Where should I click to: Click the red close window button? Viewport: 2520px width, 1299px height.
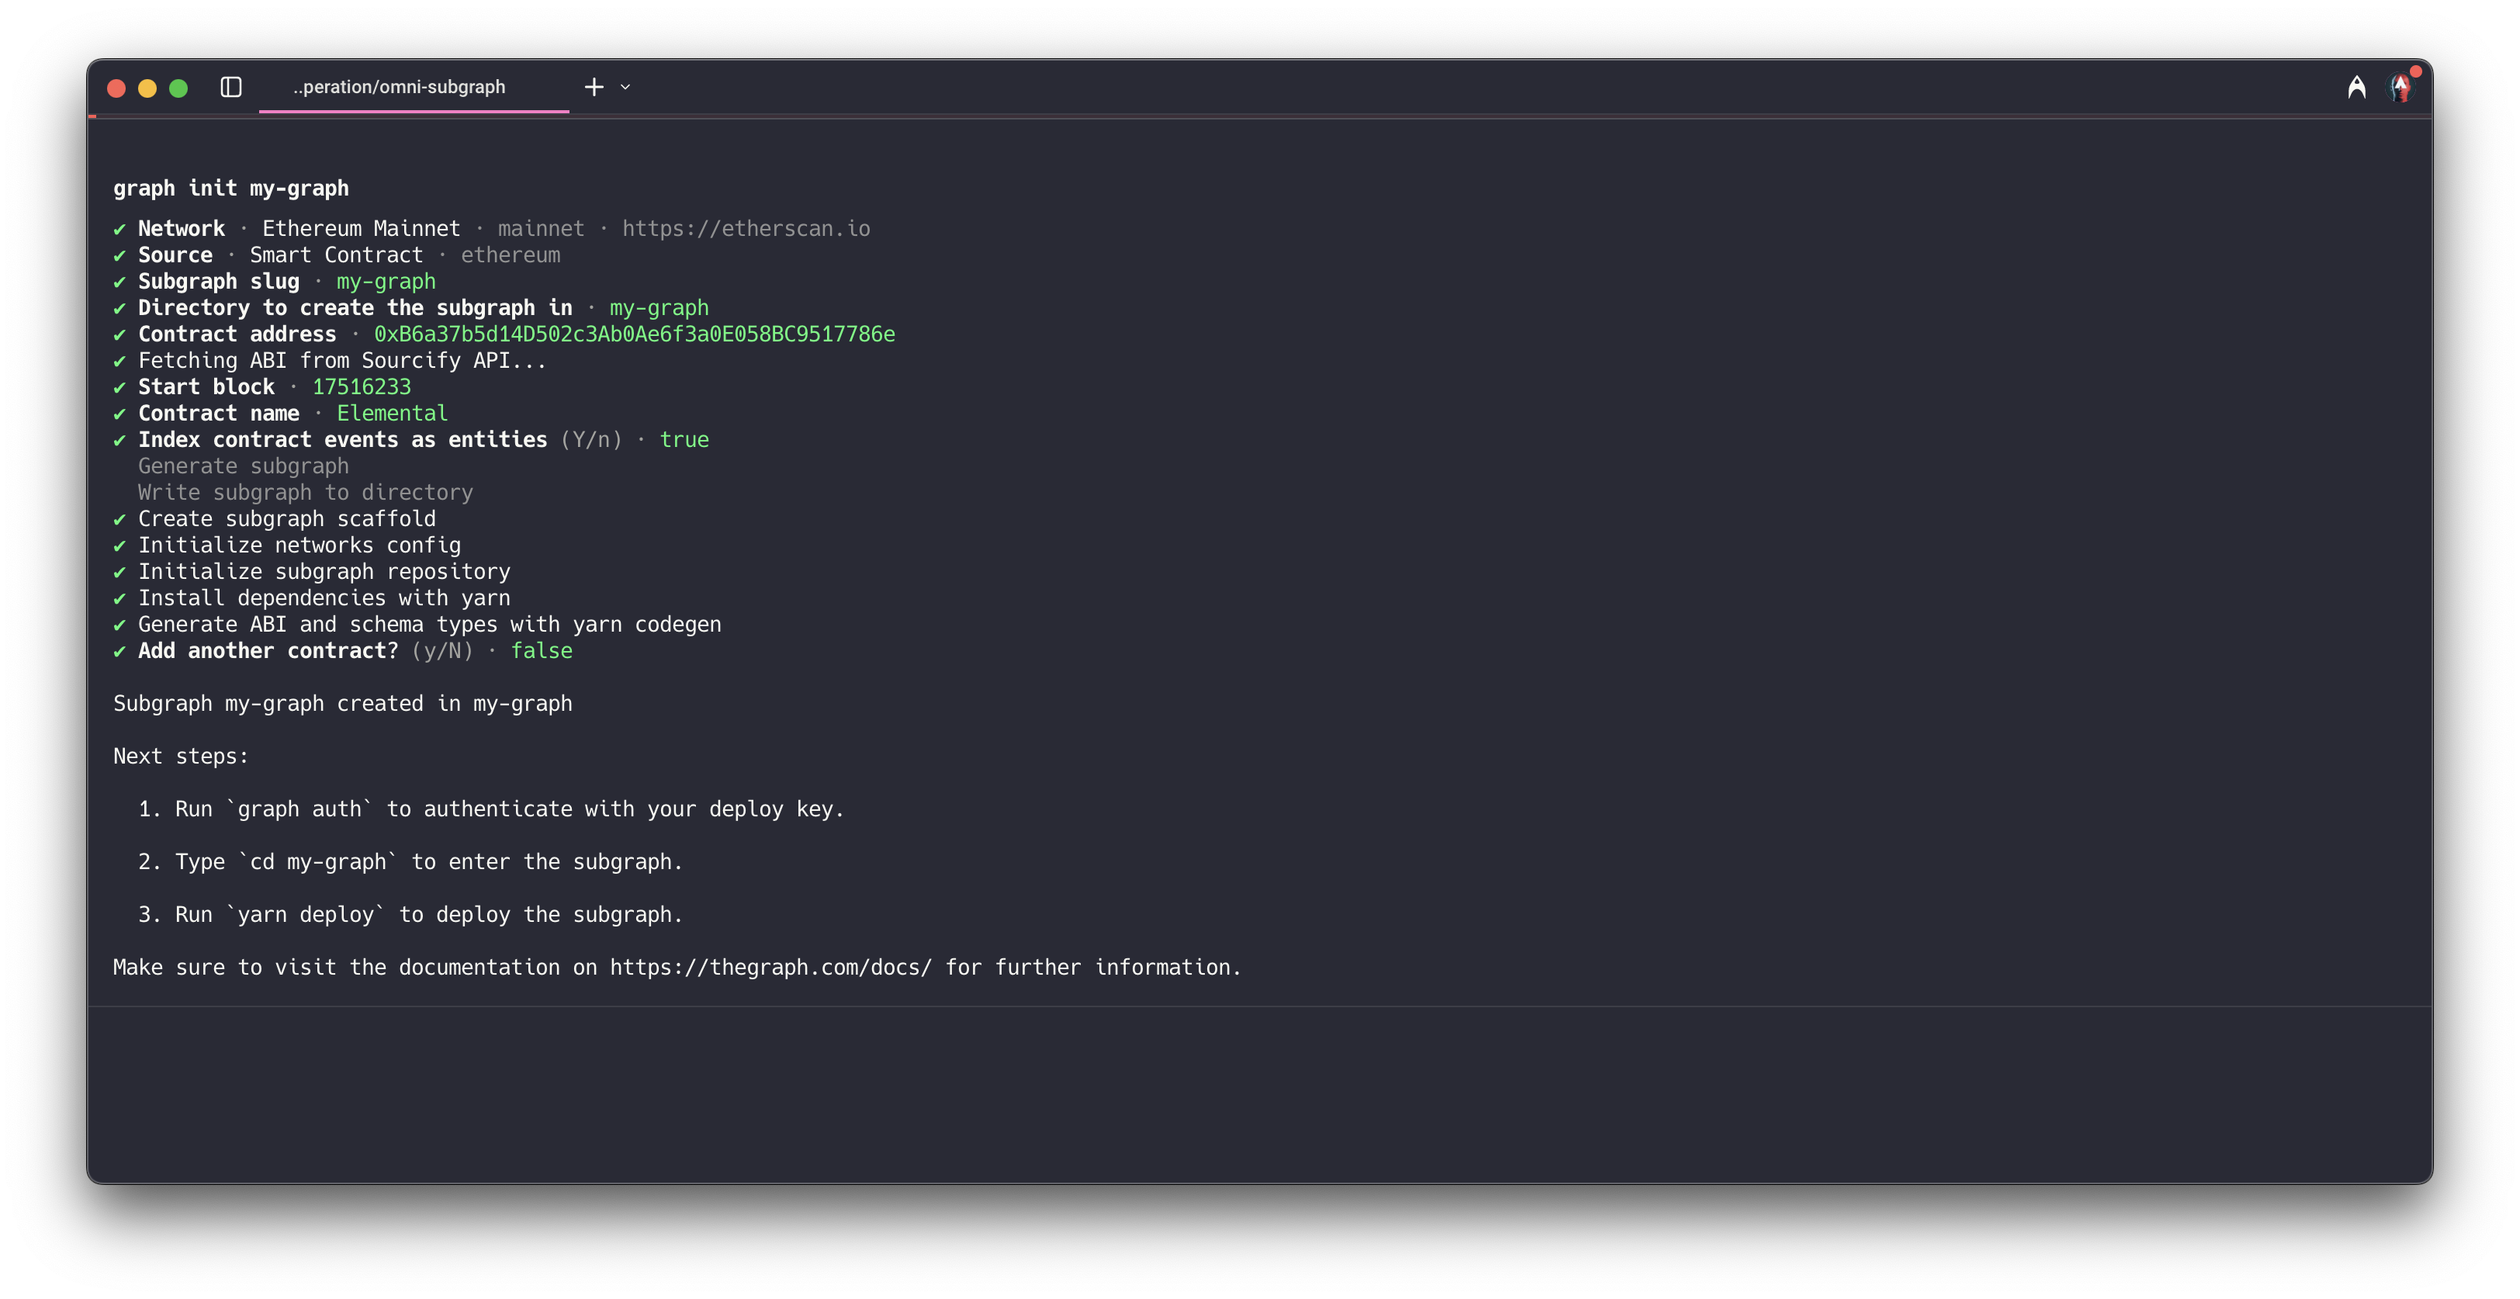click(116, 88)
